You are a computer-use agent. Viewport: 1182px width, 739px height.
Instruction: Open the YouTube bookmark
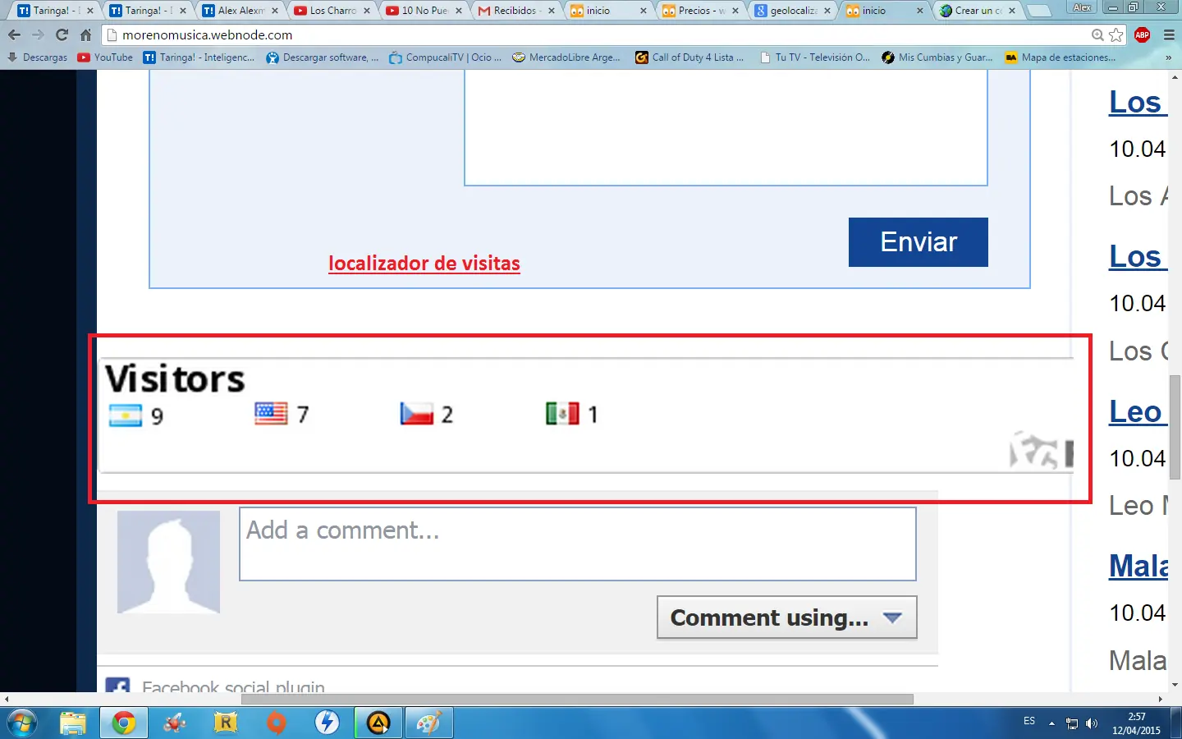pyautogui.click(x=105, y=57)
